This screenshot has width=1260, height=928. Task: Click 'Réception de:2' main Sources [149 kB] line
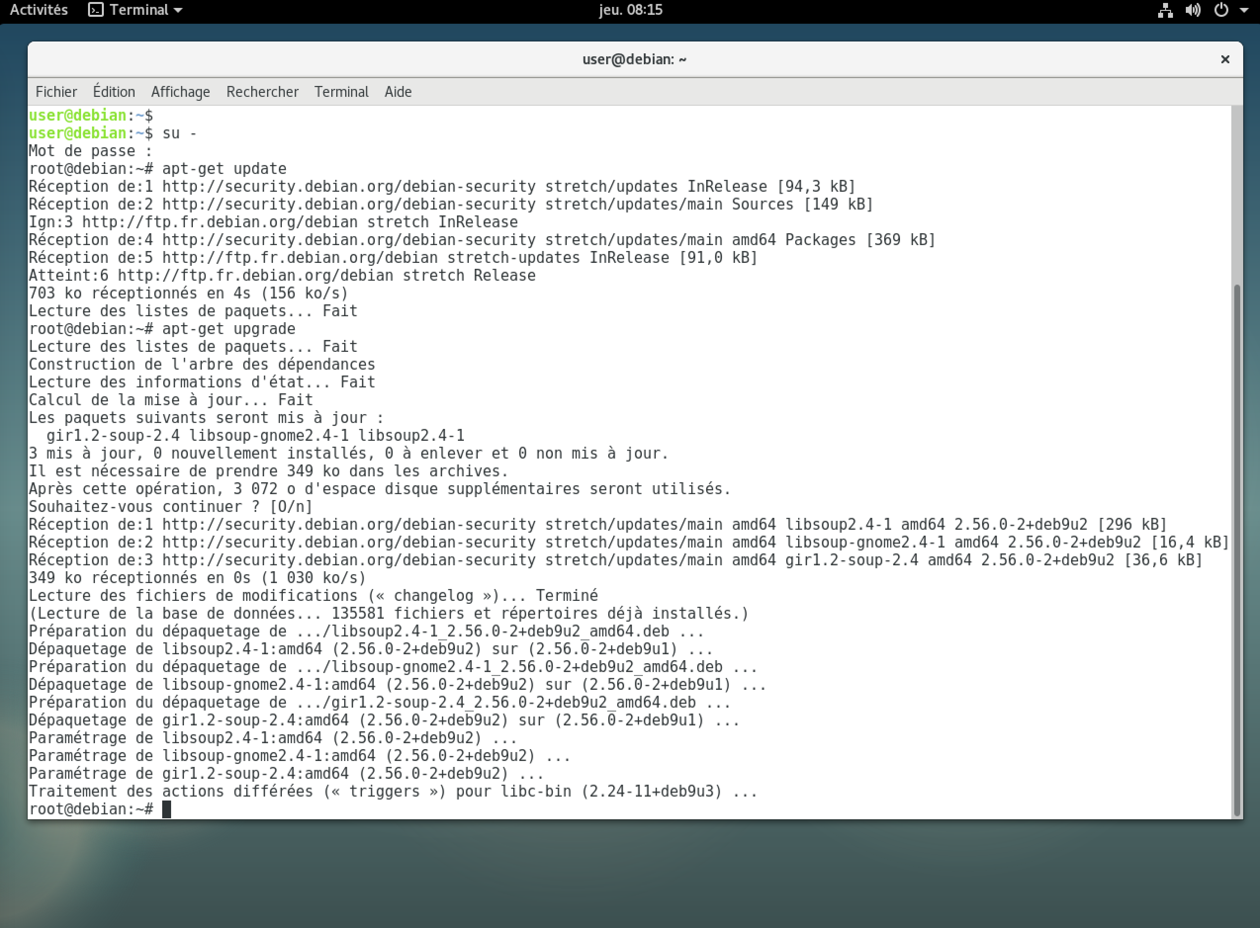[x=450, y=205]
